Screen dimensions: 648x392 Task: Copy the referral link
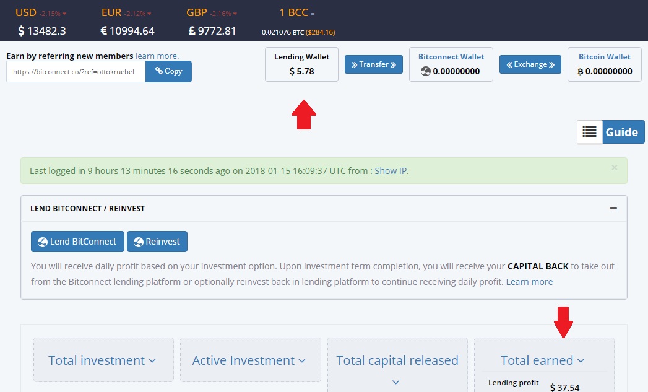pos(168,71)
